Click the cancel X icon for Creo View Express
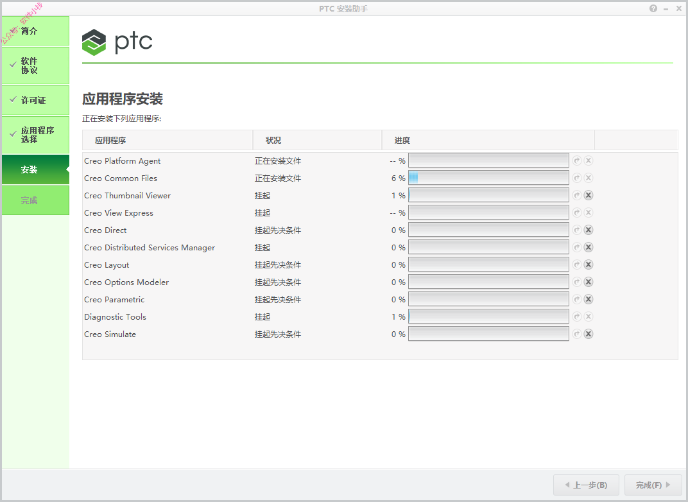This screenshot has width=688, height=502. pos(589,212)
